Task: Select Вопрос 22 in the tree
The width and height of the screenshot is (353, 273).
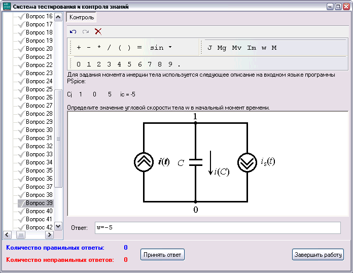Action: (39, 65)
